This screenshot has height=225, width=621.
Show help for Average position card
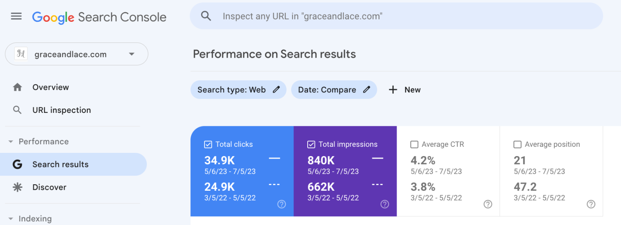(x=591, y=204)
